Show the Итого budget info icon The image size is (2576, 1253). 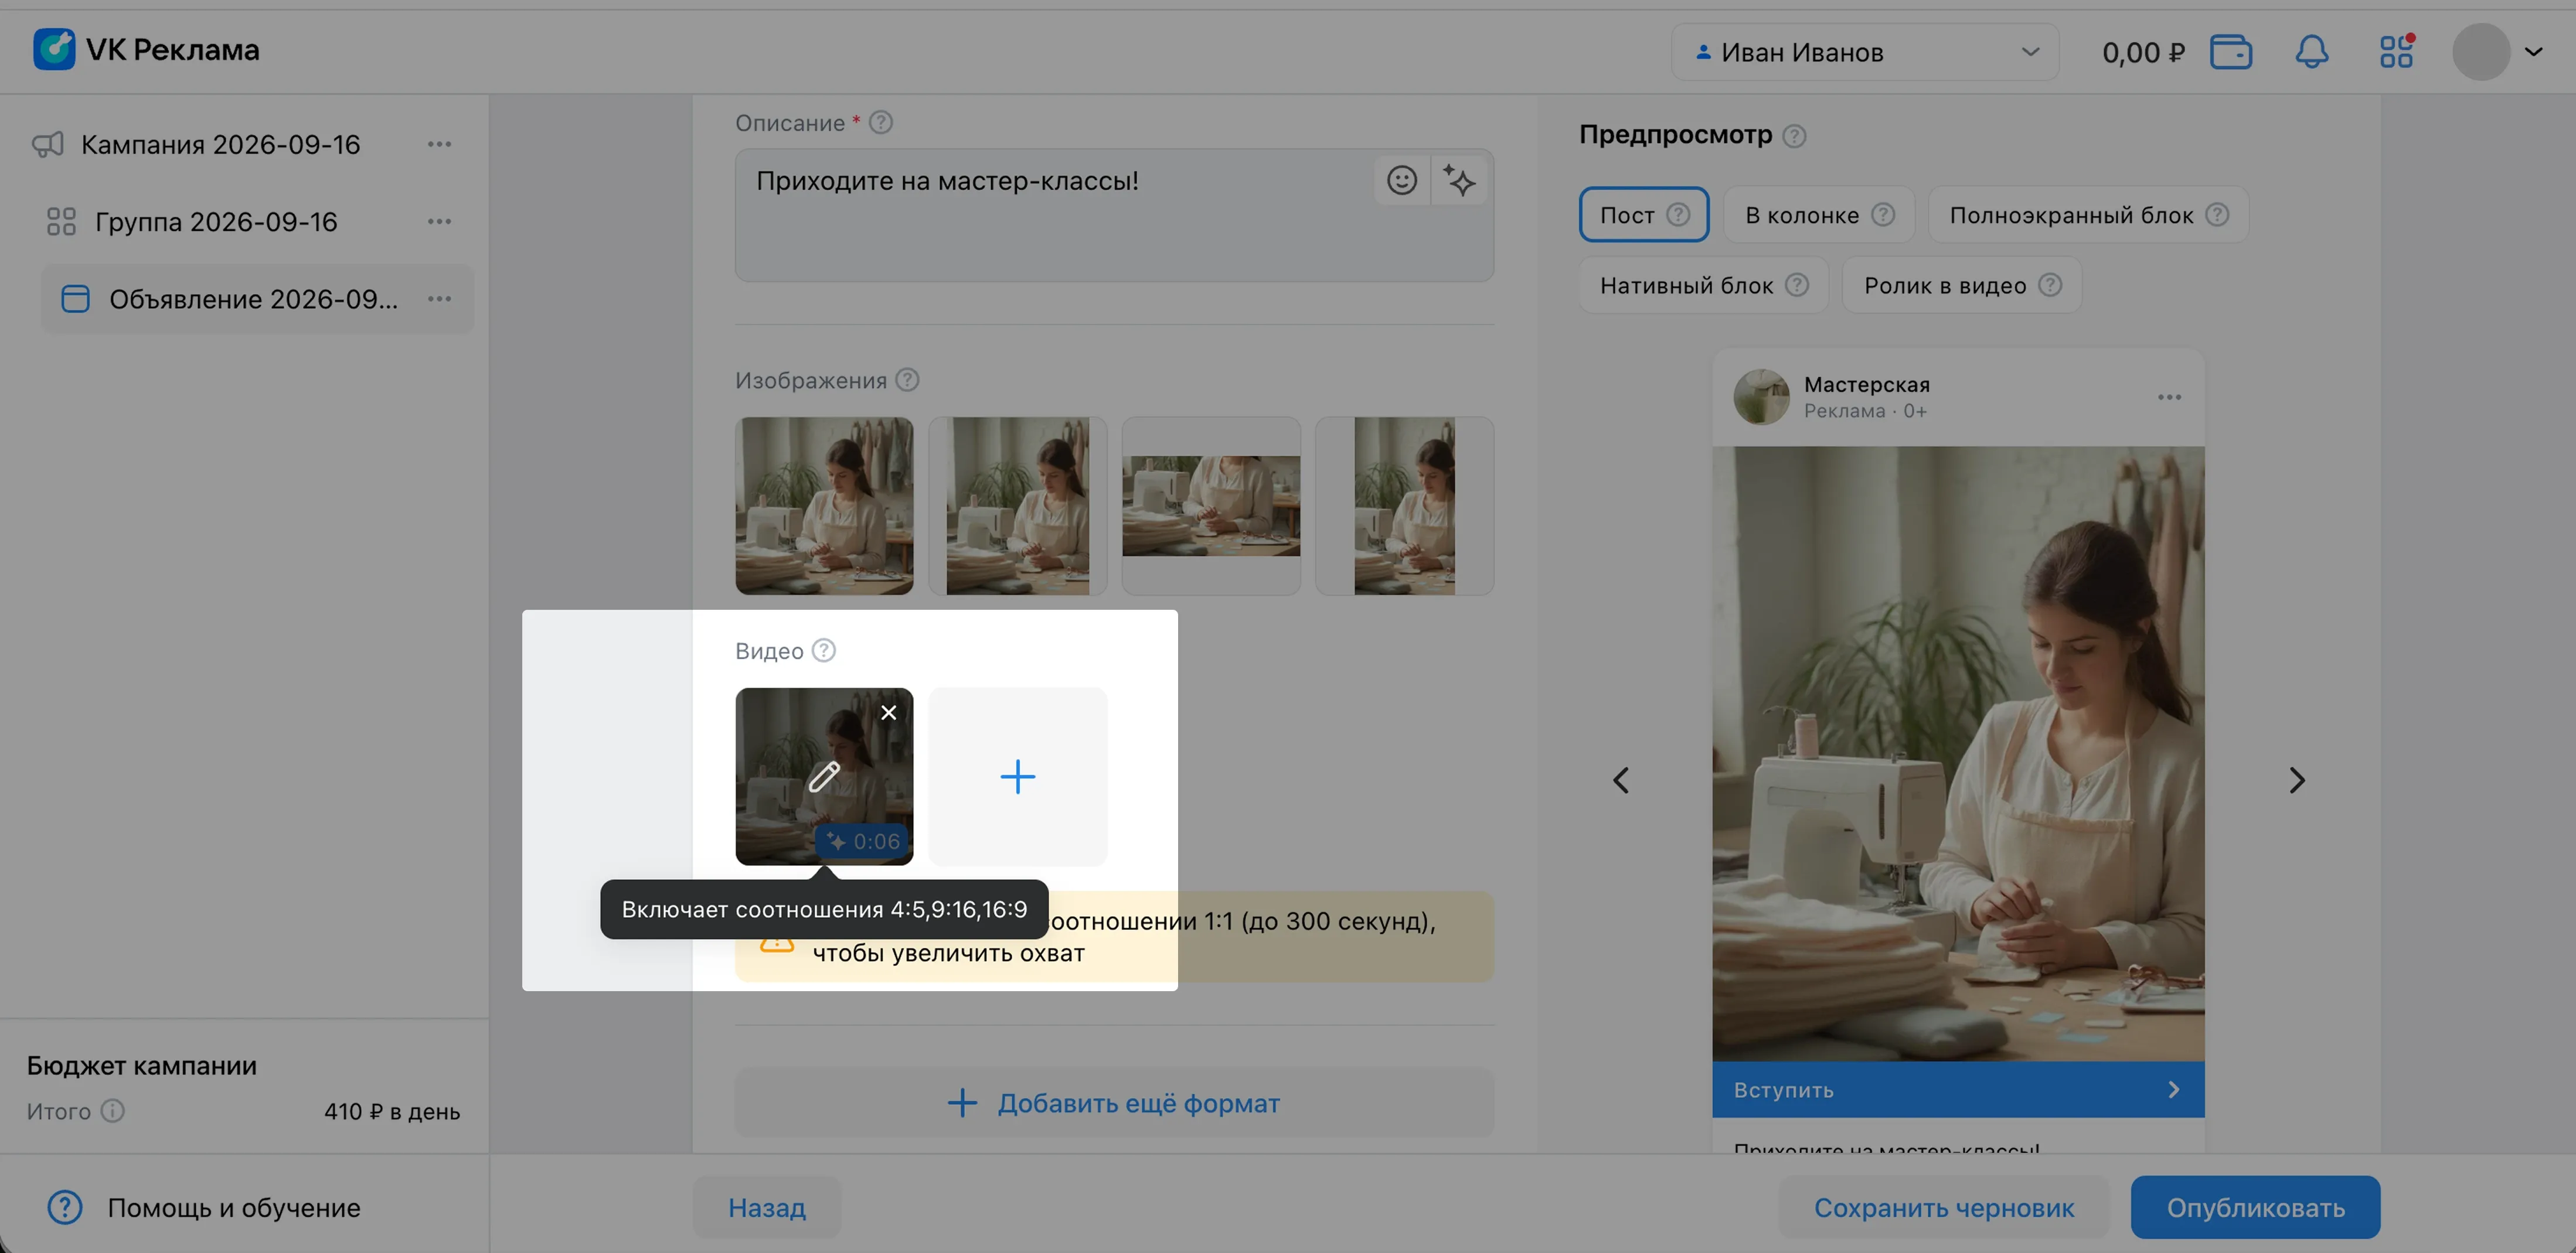[x=113, y=1111]
